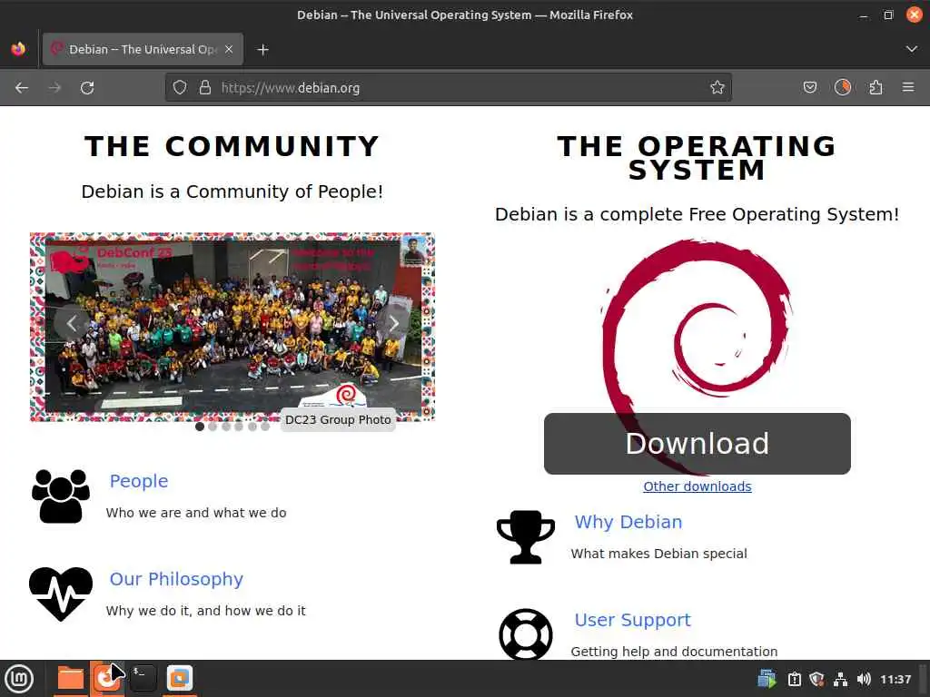Viewport: 930px width, 697px height.
Task: Expand the list all tabs chevron
Action: coord(912,49)
